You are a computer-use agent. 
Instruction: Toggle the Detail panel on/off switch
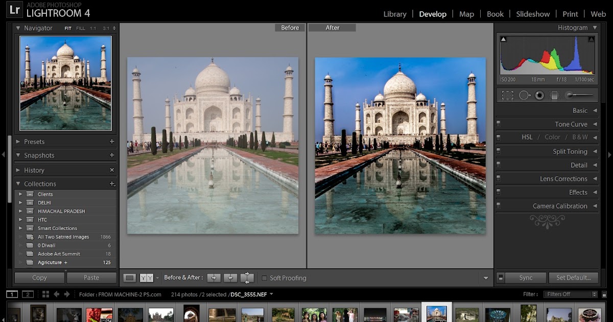click(499, 165)
